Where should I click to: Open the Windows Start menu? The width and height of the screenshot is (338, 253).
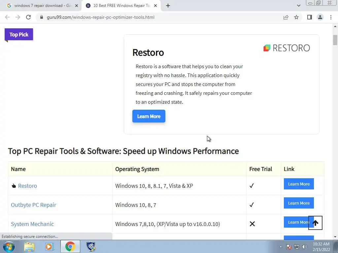coord(9,246)
